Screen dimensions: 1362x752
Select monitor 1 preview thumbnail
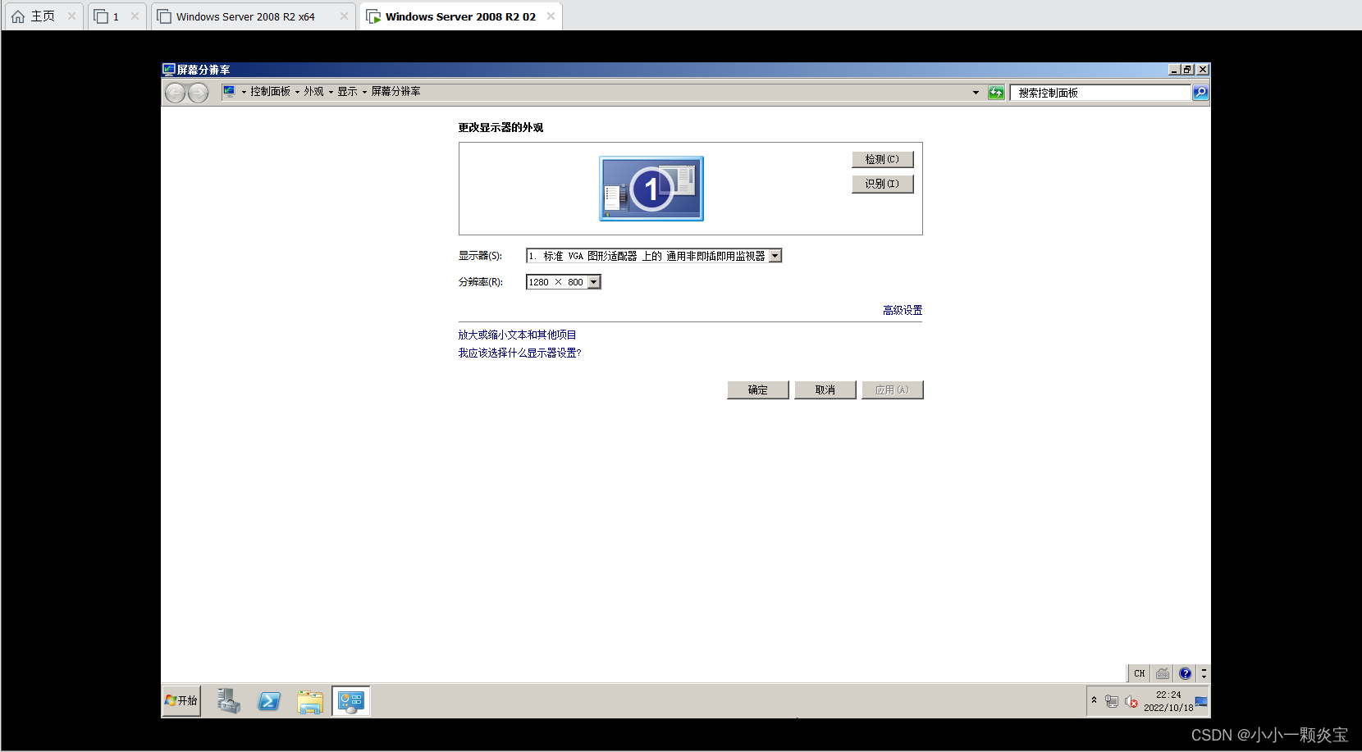(651, 189)
